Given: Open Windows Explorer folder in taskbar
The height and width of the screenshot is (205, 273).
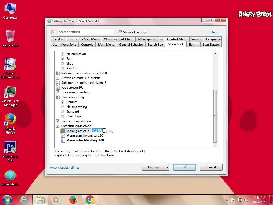Looking at the screenshot, I should (x=40, y=200).
